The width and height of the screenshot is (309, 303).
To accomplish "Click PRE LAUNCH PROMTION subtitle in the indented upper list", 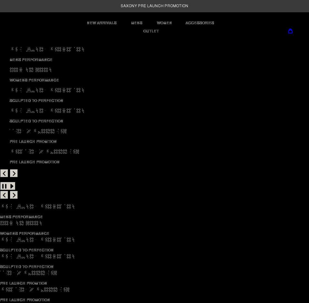I will (33, 142).
